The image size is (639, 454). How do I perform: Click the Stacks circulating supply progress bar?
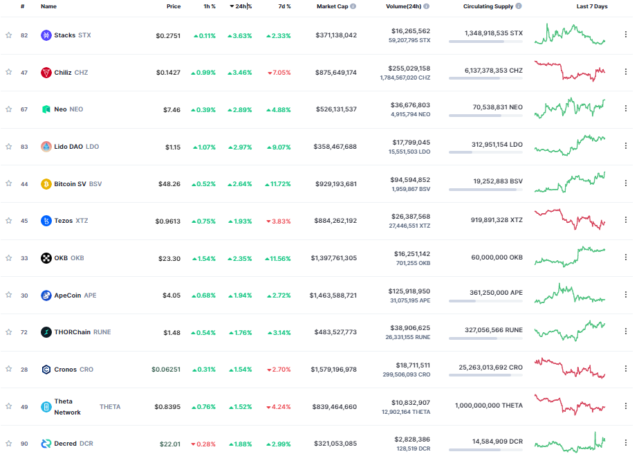(x=485, y=42)
